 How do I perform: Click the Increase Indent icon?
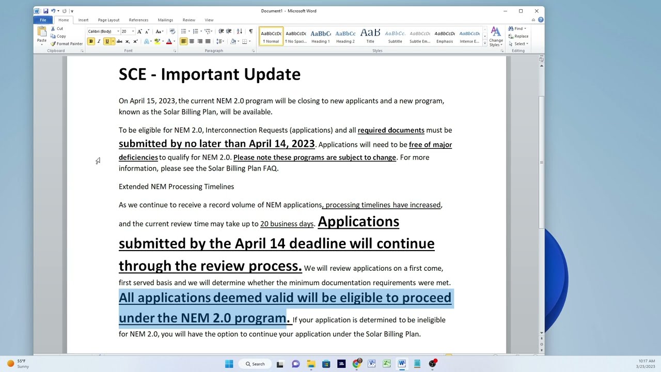229,32
